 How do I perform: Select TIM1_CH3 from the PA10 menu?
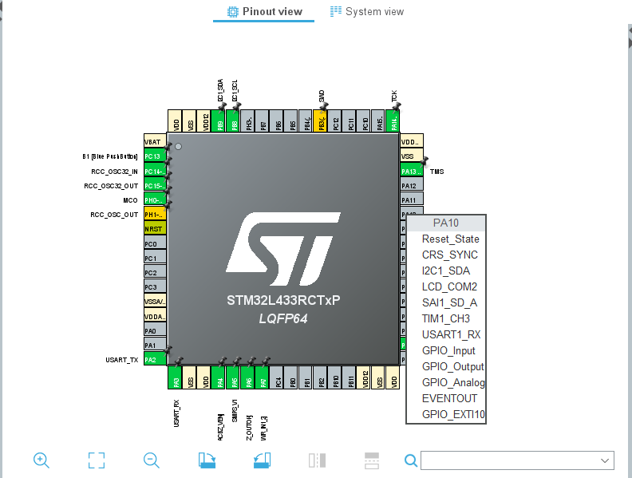coord(446,319)
